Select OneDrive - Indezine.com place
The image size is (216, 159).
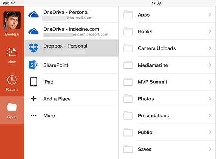click(71, 31)
